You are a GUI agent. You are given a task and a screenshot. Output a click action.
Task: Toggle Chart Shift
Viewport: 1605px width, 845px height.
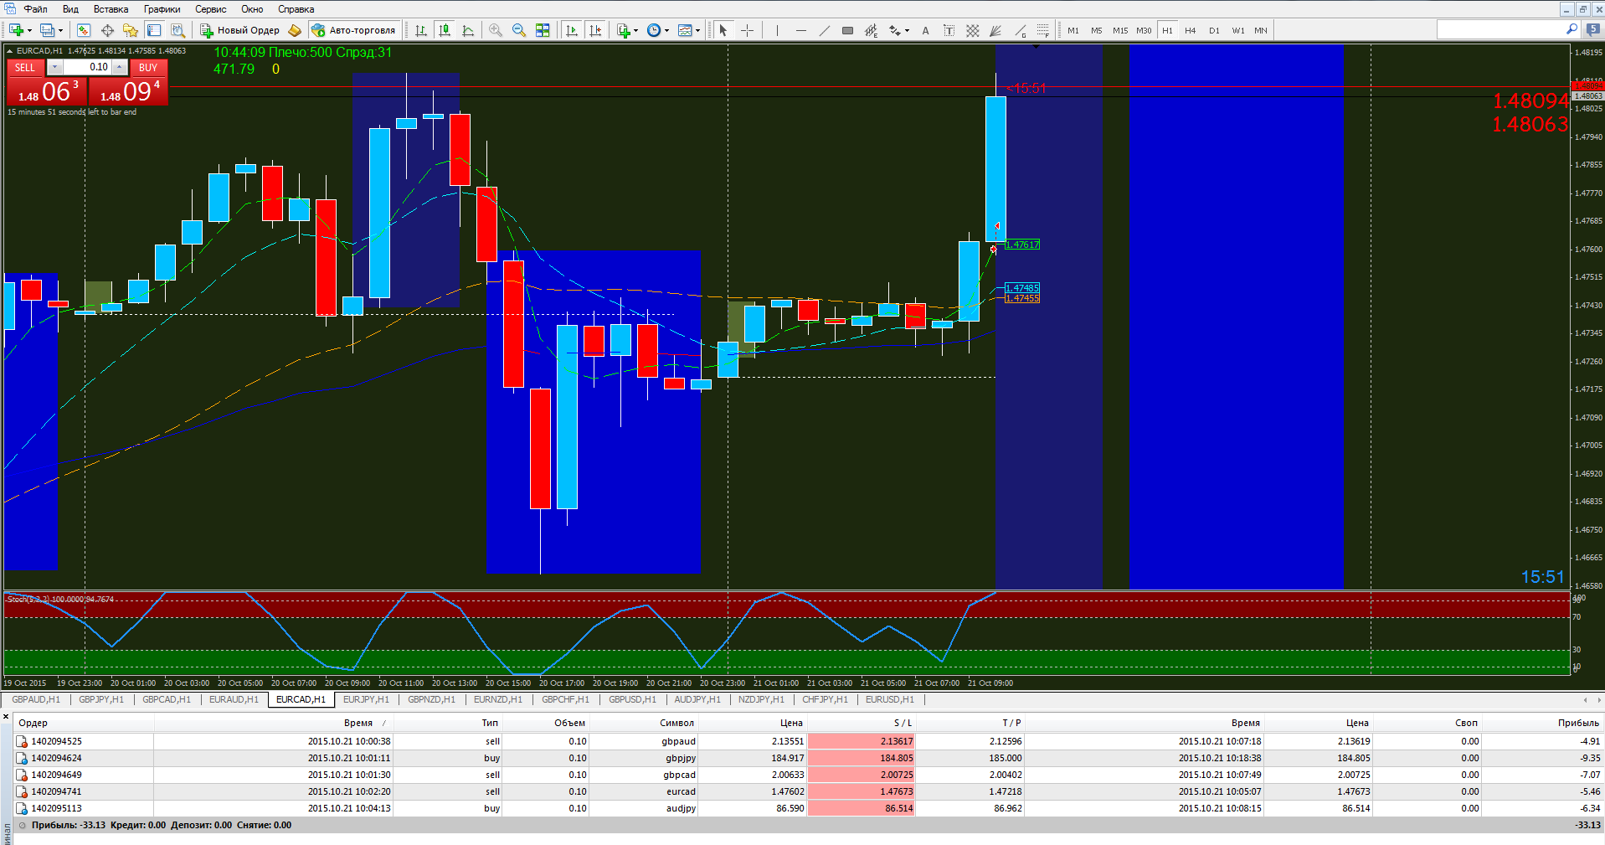[595, 30]
